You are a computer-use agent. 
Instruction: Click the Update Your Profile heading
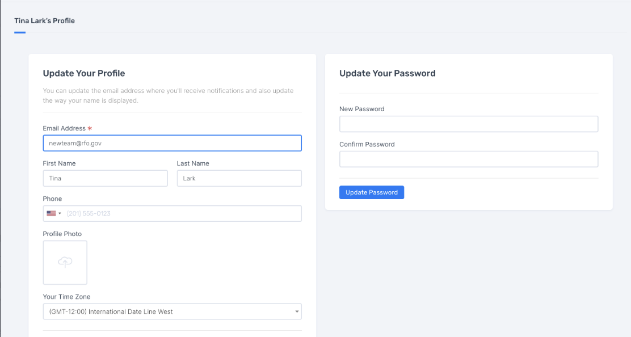tap(84, 73)
